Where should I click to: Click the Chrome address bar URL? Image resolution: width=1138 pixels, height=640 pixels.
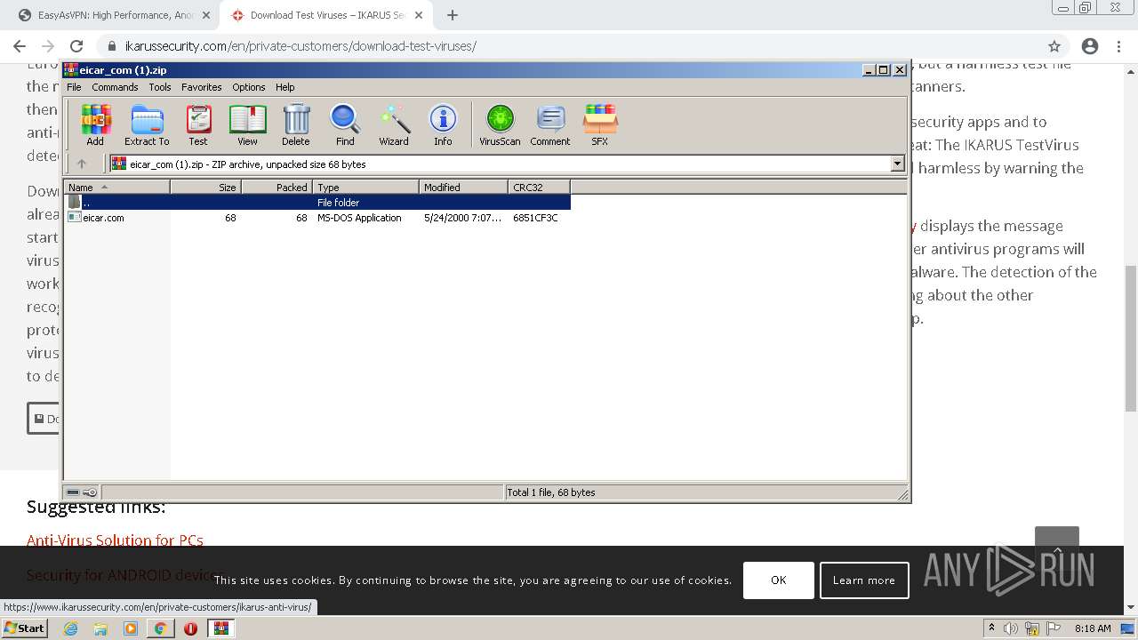coord(301,46)
